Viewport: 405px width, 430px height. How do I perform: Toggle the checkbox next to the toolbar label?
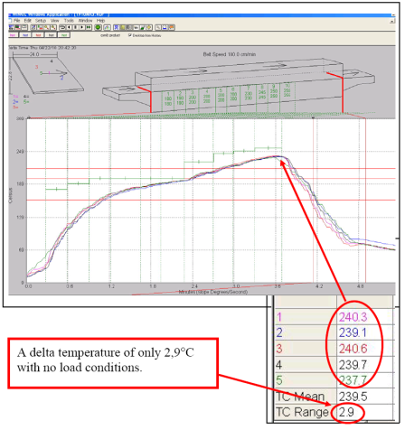[130, 35]
